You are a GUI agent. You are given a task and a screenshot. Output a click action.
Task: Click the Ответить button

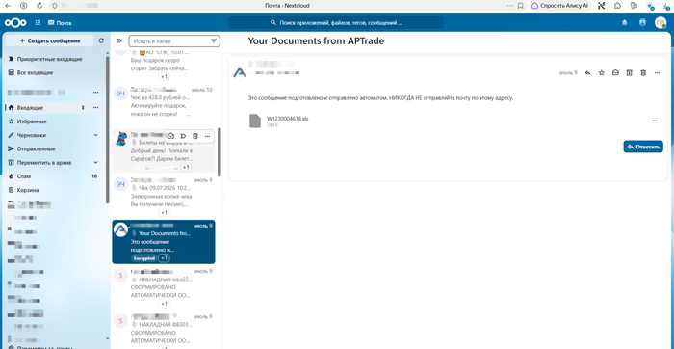coord(643,147)
